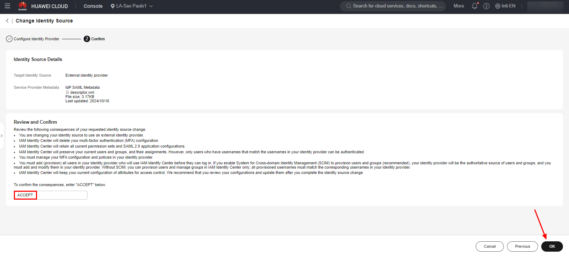569x257 pixels.
Task: Go back using the arrow beside Change Identity Source
Action: click(x=7, y=21)
